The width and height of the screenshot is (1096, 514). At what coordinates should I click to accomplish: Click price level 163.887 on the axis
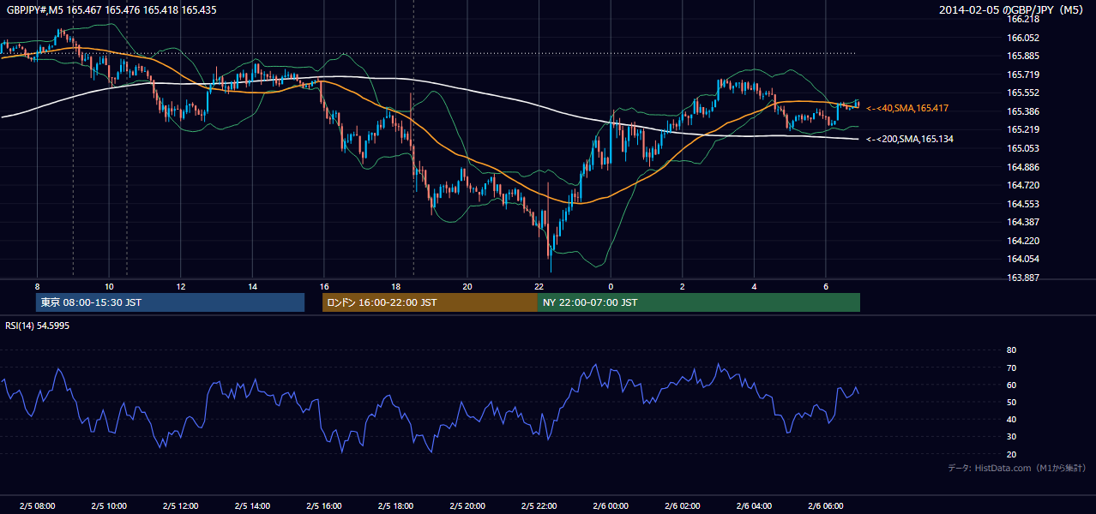pos(1023,278)
